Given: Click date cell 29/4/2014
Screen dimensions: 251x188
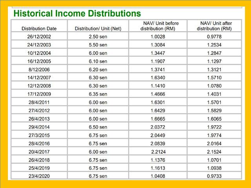Looking at the screenshot, I should tap(39, 127).
